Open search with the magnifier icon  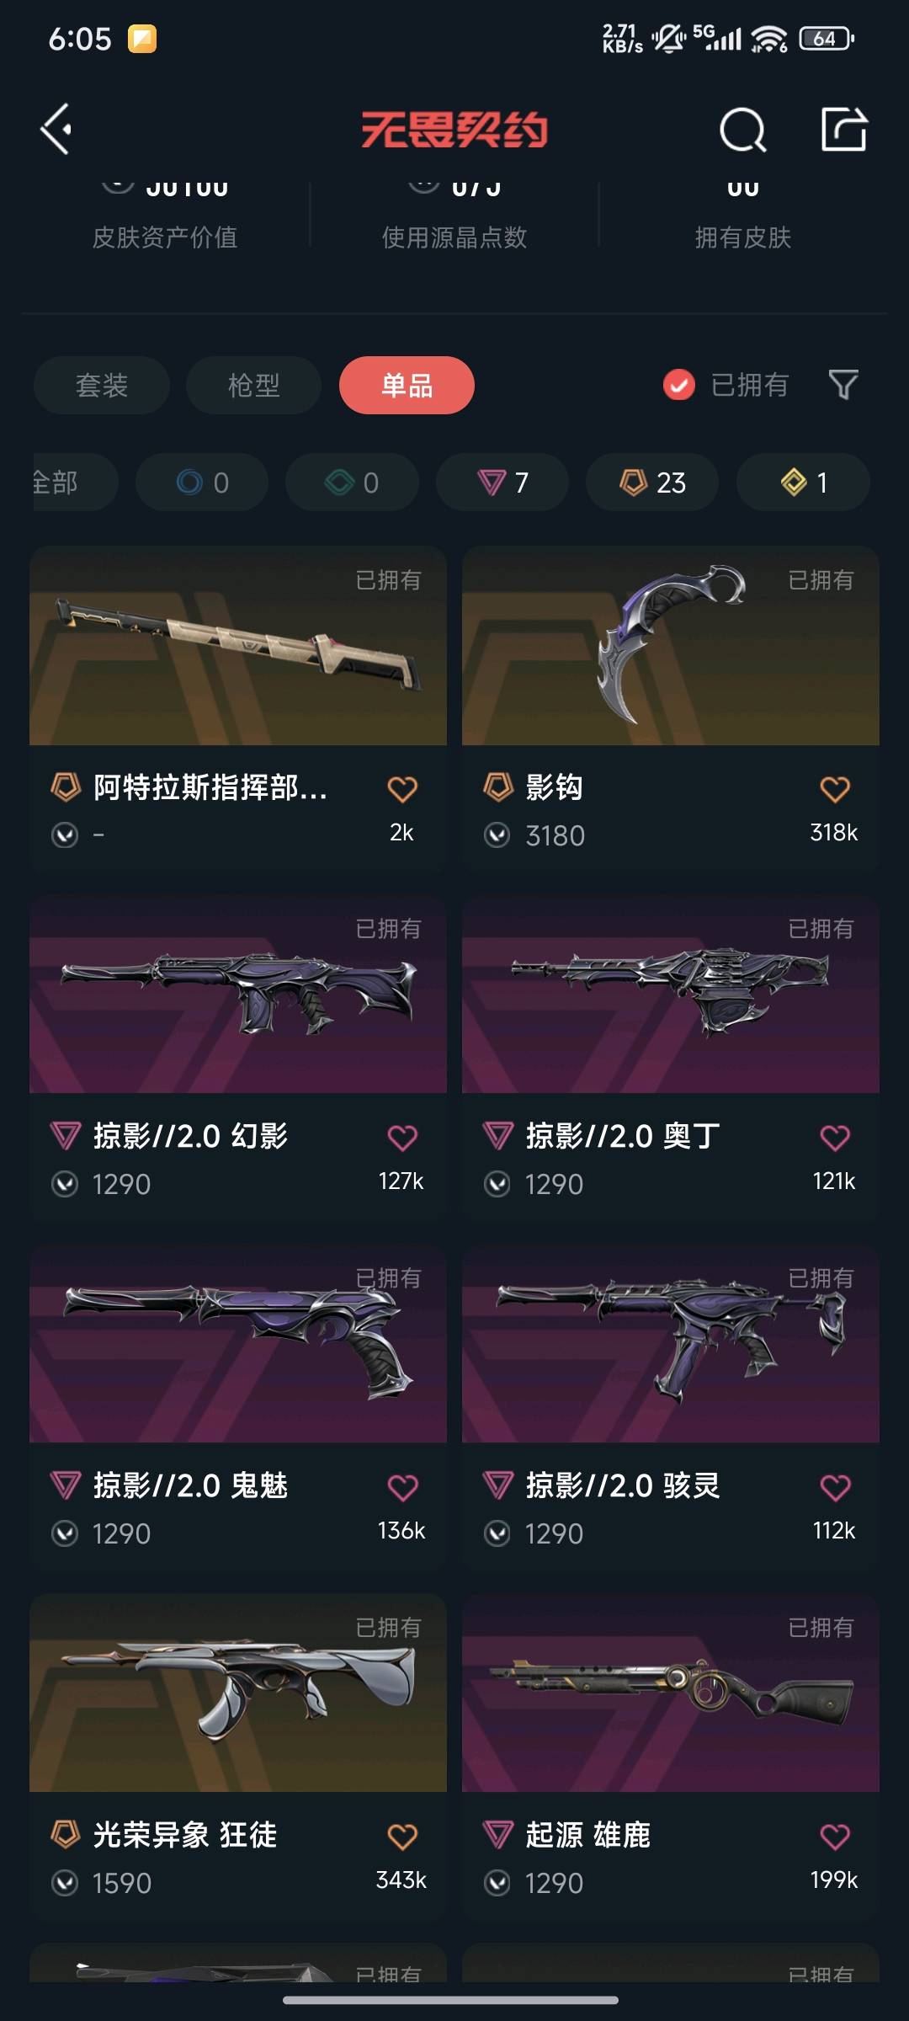click(742, 130)
